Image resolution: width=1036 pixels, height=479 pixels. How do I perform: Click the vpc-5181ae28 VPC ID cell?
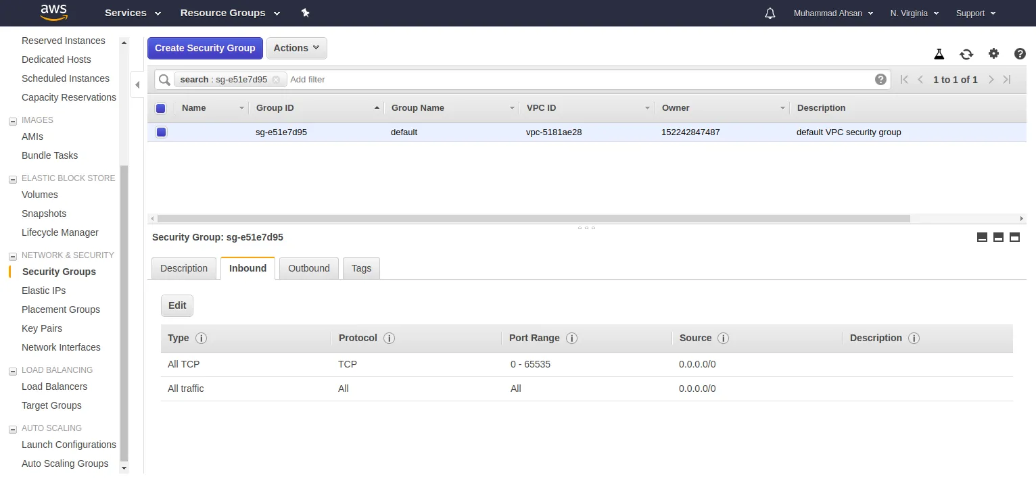coord(554,132)
